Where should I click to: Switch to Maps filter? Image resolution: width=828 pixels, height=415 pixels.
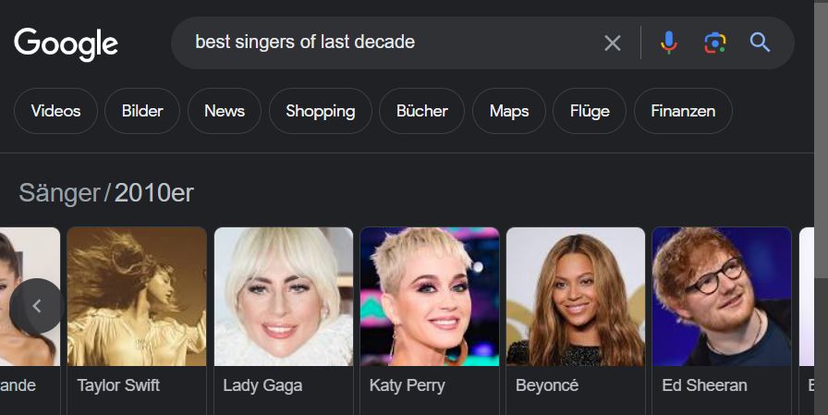(x=509, y=111)
